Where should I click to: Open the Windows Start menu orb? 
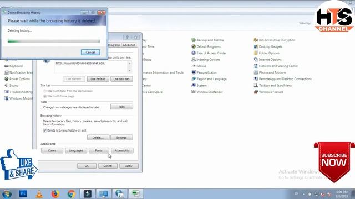pyautogui.click(x=7, y=194)
